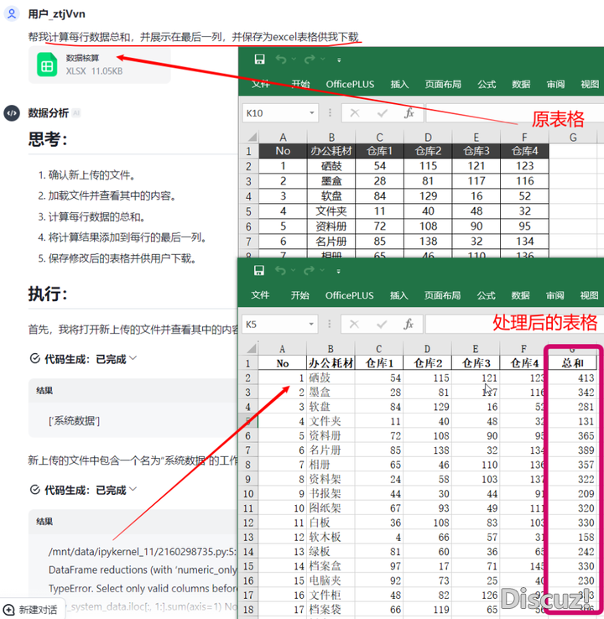Click Undo arrow in the lower Excel window
Viewport: 604px width, 619px height.
(281, 271)
